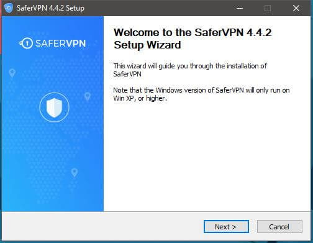Image resolution: width=313 pixels, height=243 pixels.
Task: Click the white shield emblem in circle
Action: [x=54, y=108]
